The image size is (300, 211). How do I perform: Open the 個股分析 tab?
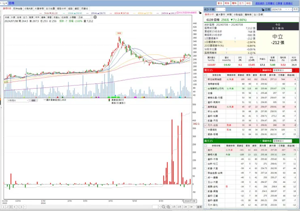(61, 9)
